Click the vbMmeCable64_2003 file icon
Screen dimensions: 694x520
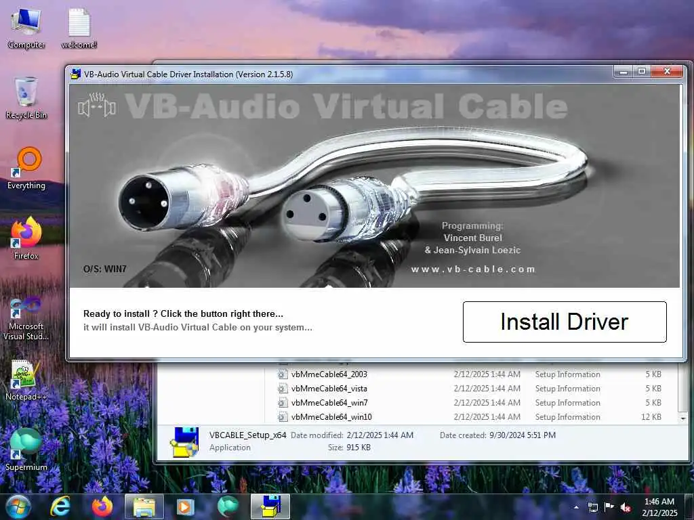pos(283,374)
